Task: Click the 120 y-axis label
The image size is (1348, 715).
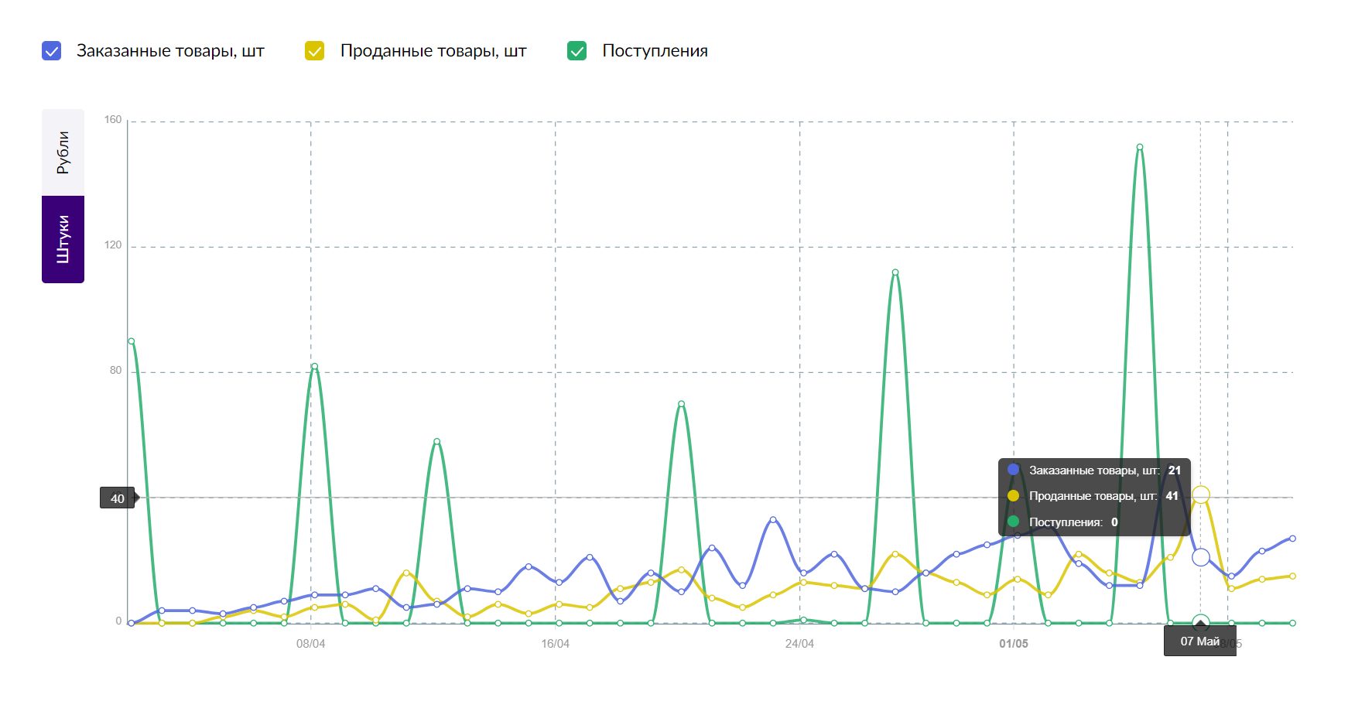Action: 113,245
